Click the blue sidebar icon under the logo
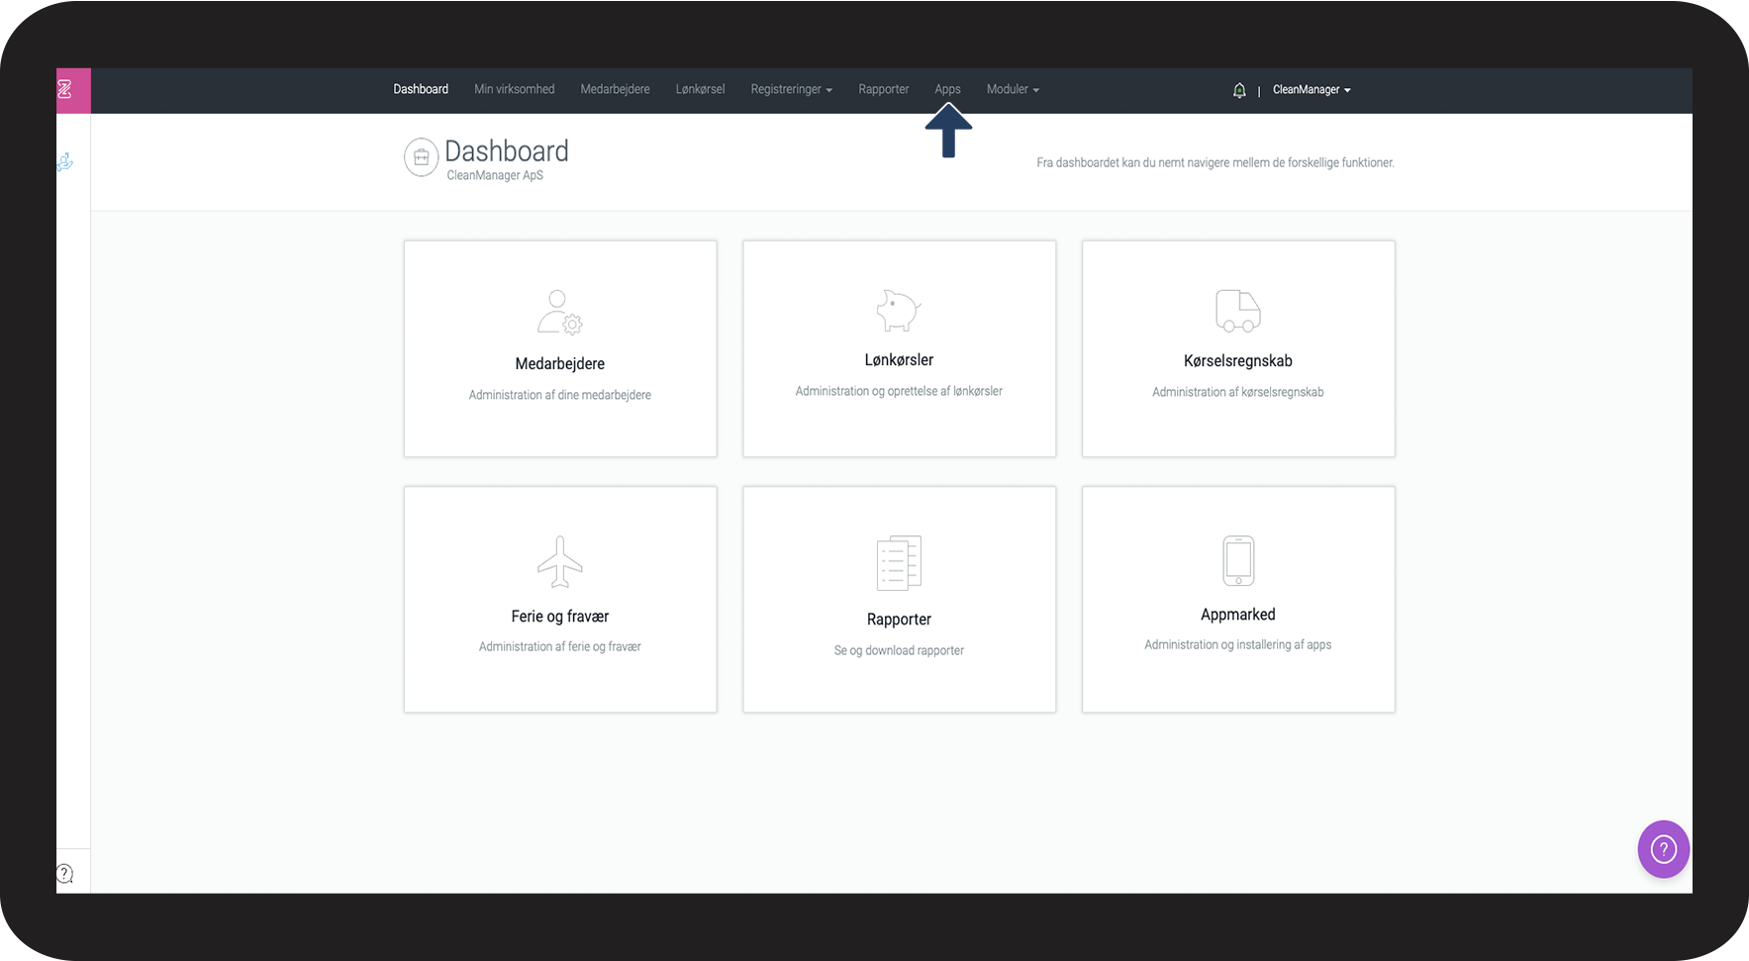This screenshot has height=961, width=1749. 65,161
